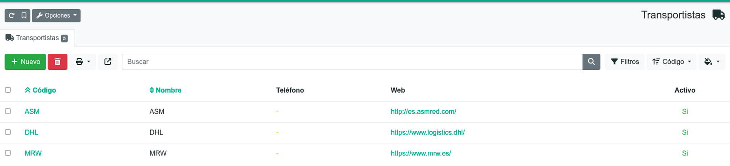Sort by the Nombre column header

click(x=165, y=90)
